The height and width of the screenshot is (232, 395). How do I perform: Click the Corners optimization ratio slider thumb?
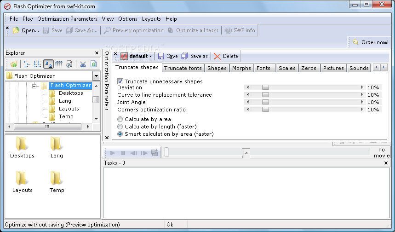click(x=265, y=109)
